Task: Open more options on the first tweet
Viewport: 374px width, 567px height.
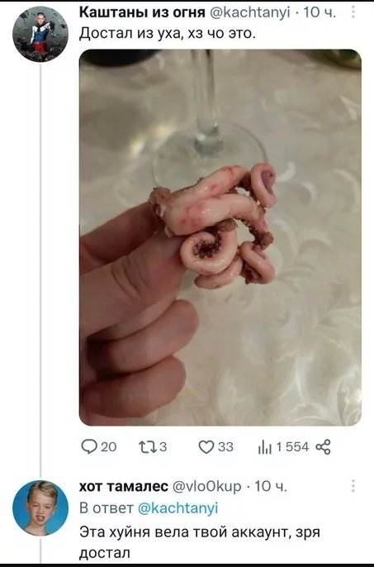Action: pyautogui.click(x=353, y=12)
